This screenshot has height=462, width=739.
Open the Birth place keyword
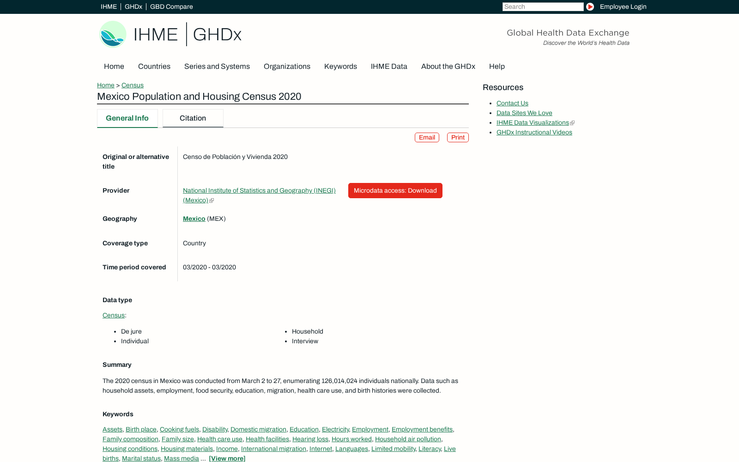point(141,429)
